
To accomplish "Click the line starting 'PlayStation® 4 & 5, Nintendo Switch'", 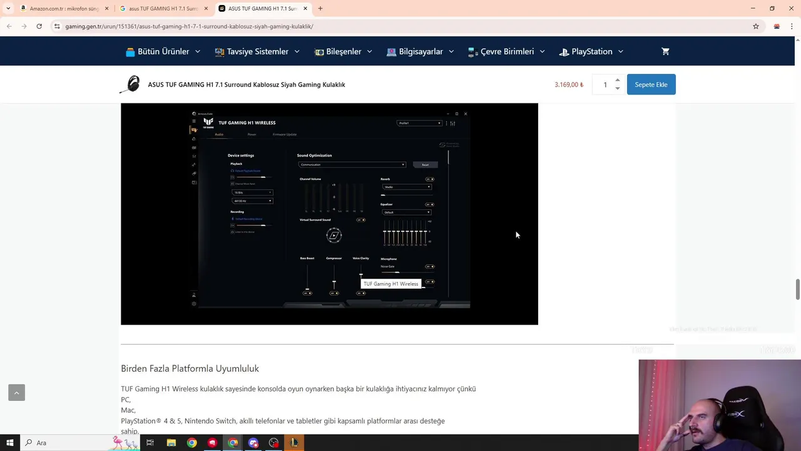I will click(283, 421).
